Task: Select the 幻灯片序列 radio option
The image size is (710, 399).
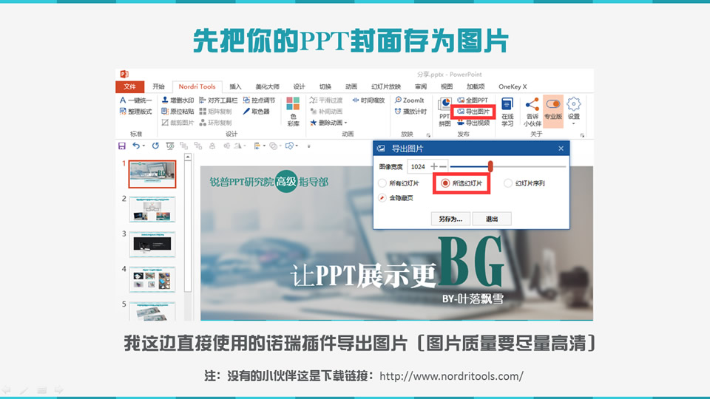Action: (x=508, y=183)
